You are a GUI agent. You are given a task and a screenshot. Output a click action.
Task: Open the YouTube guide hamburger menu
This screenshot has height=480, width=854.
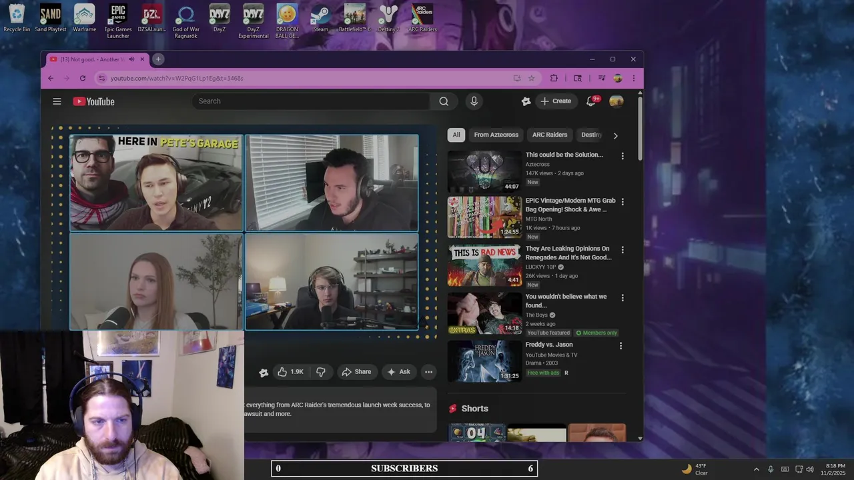pyautogui.click(x=57, y=101)
